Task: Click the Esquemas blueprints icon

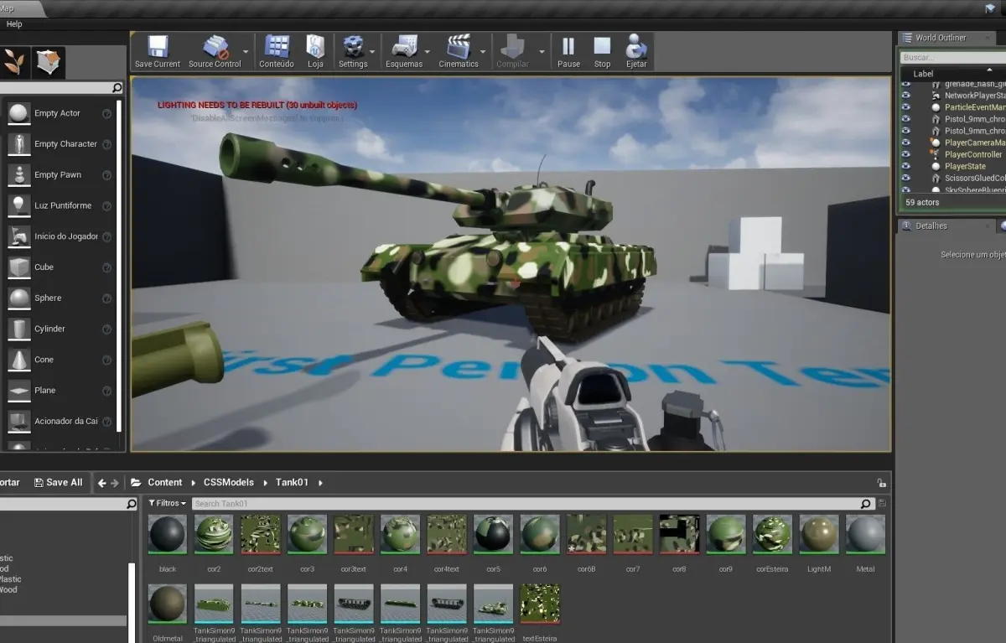Action: (x=405, y=51)
